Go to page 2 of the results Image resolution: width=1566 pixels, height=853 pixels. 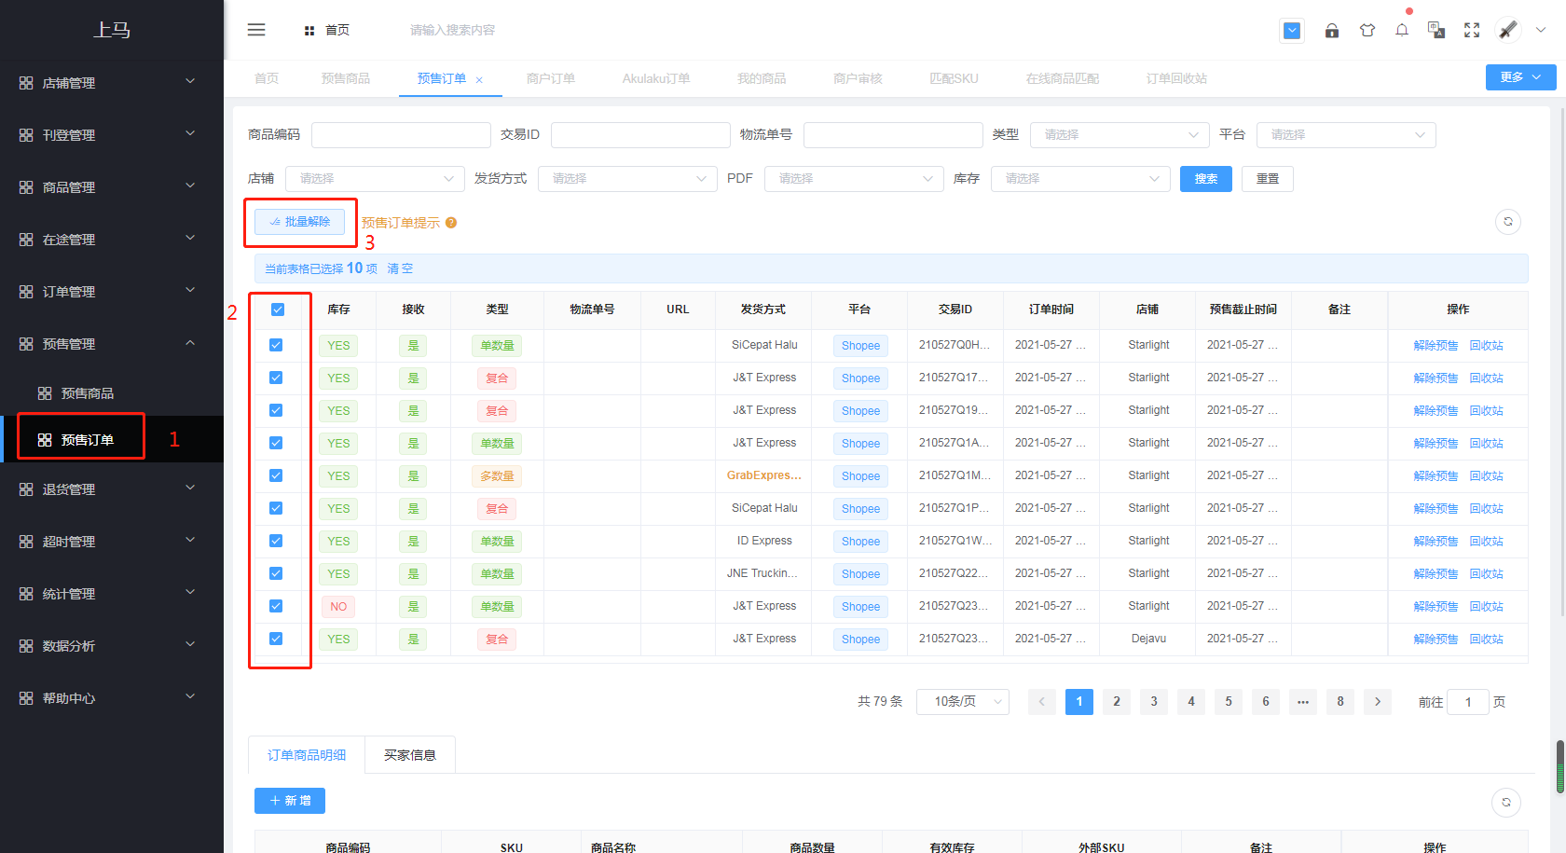coord(1117,702)
